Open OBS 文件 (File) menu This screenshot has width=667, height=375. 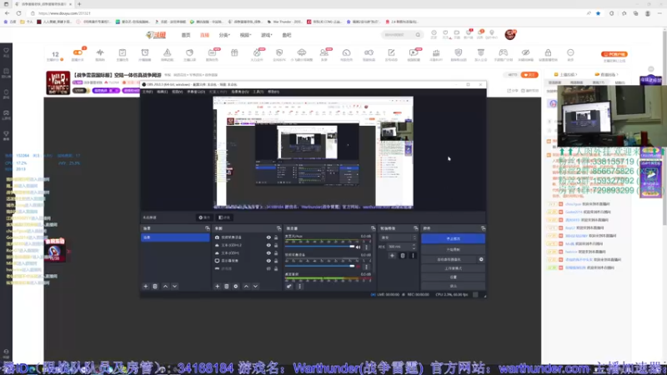click(x=148, y=92)
